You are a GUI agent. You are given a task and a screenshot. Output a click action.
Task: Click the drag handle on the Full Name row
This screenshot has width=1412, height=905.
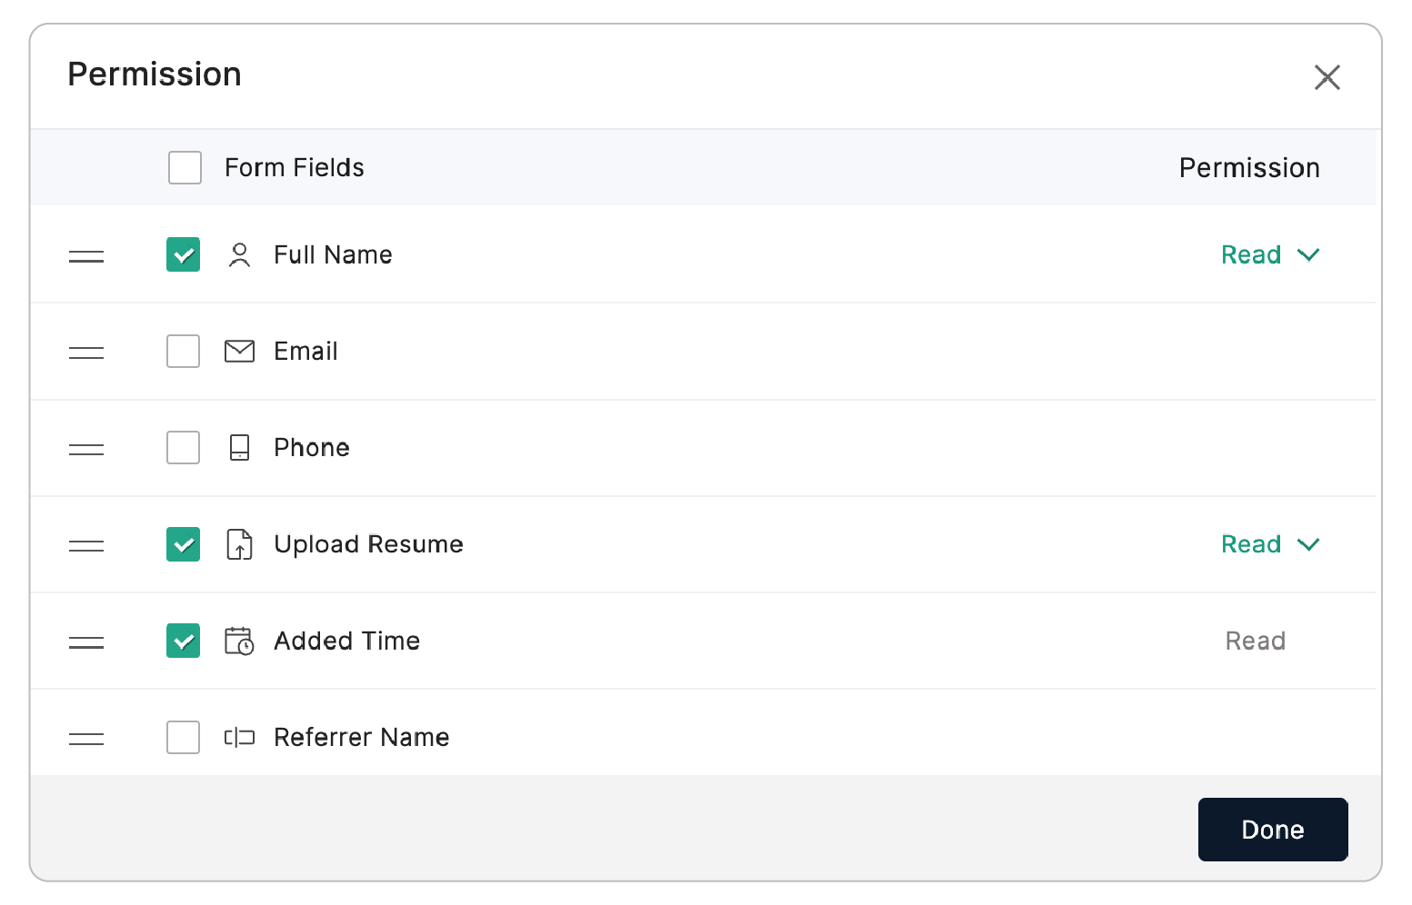[86, 255]
